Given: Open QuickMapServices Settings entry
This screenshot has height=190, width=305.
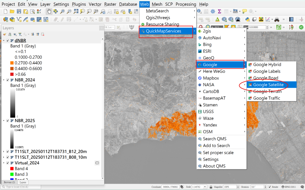Looking at the screenshot, I should click(x=222, y=159).
